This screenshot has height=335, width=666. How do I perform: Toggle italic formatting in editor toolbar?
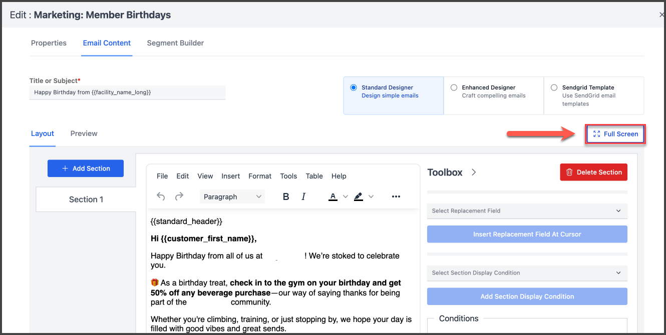303,196
